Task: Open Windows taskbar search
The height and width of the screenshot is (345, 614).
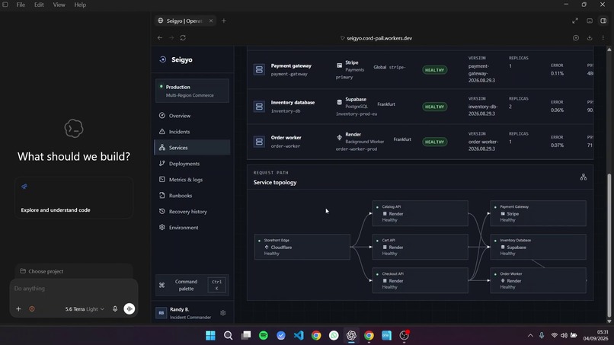Action: point(229,336)
